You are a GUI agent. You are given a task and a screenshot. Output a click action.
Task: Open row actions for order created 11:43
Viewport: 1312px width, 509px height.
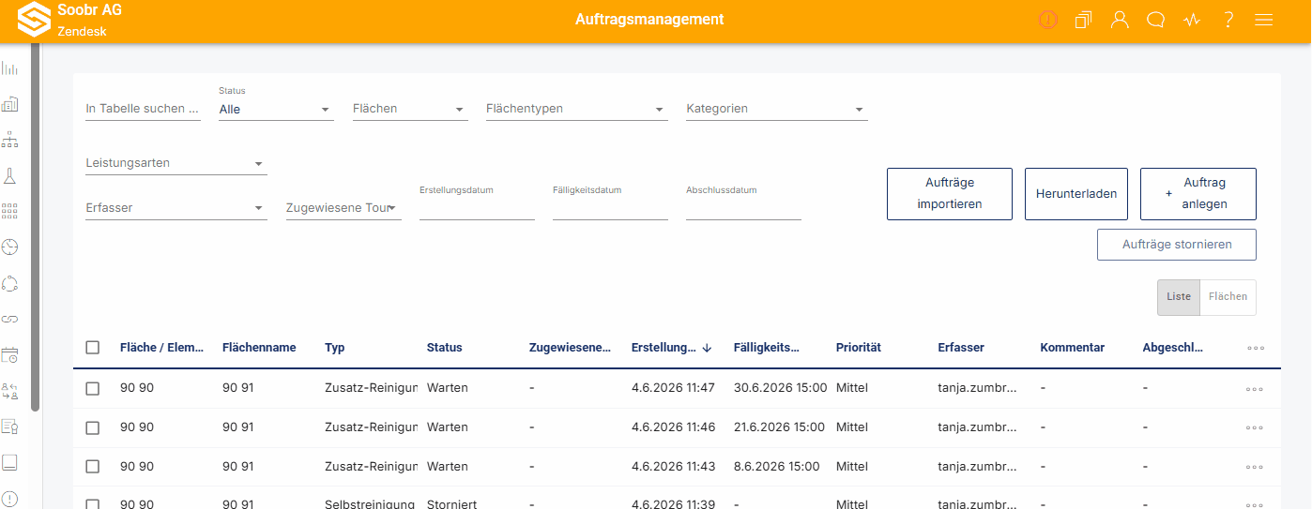1255,467
